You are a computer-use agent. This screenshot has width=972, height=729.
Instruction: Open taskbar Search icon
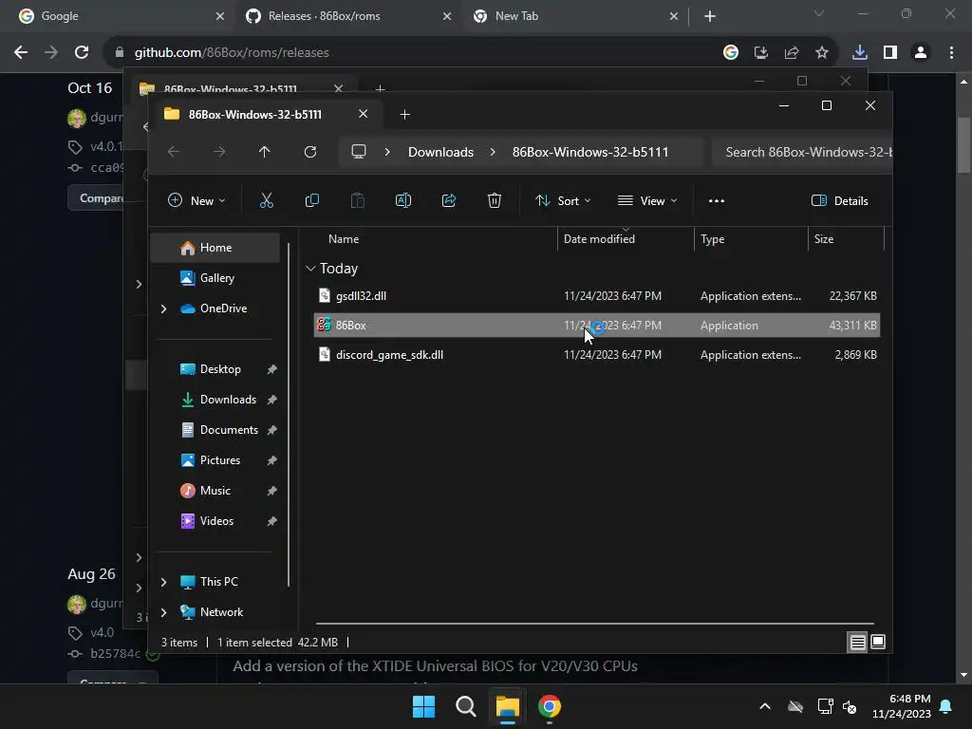pos(465,706)
